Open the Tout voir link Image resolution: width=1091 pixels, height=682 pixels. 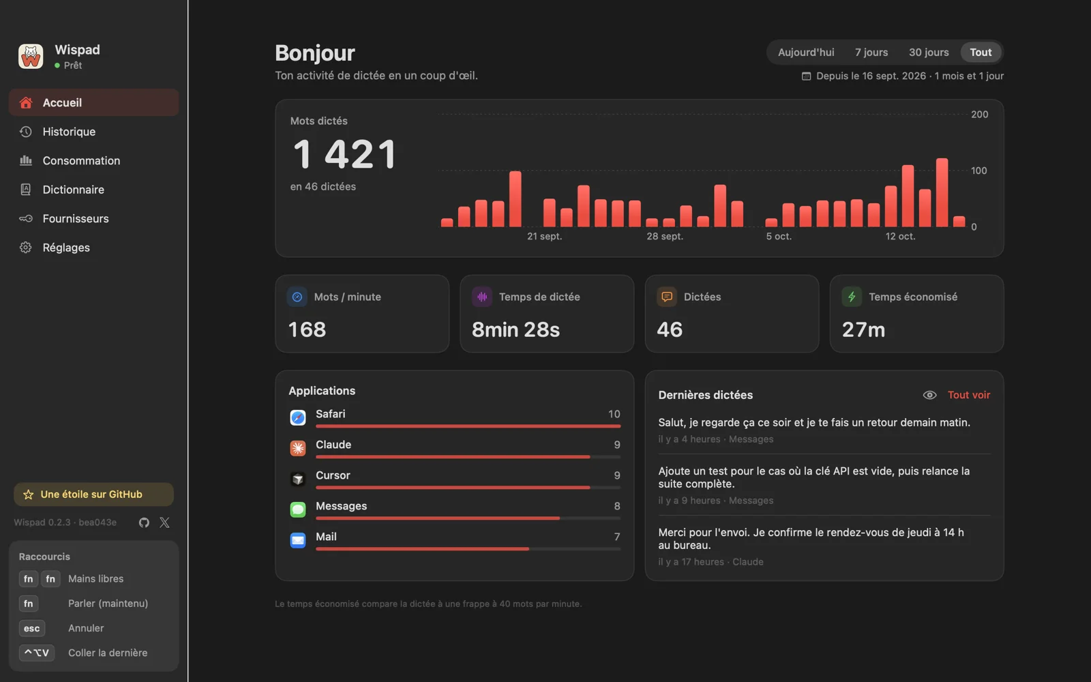[x=968, y=395]
